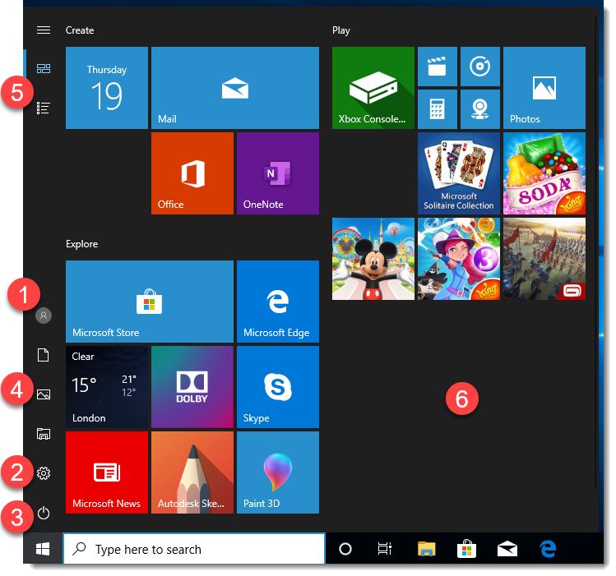Open the Microsoft News tile
This screenshot has height=576, width=616.
pyautogui.click(x=107, y=472)
